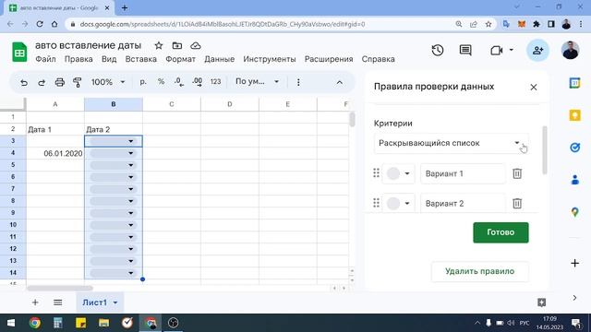Open the Данные menu
Viewport: 591px width, 332px height.
click(x=220, y=59)
